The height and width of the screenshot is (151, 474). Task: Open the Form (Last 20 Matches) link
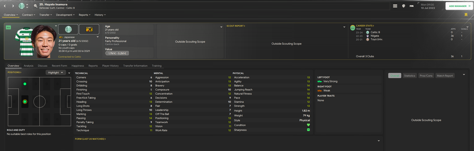90,139
